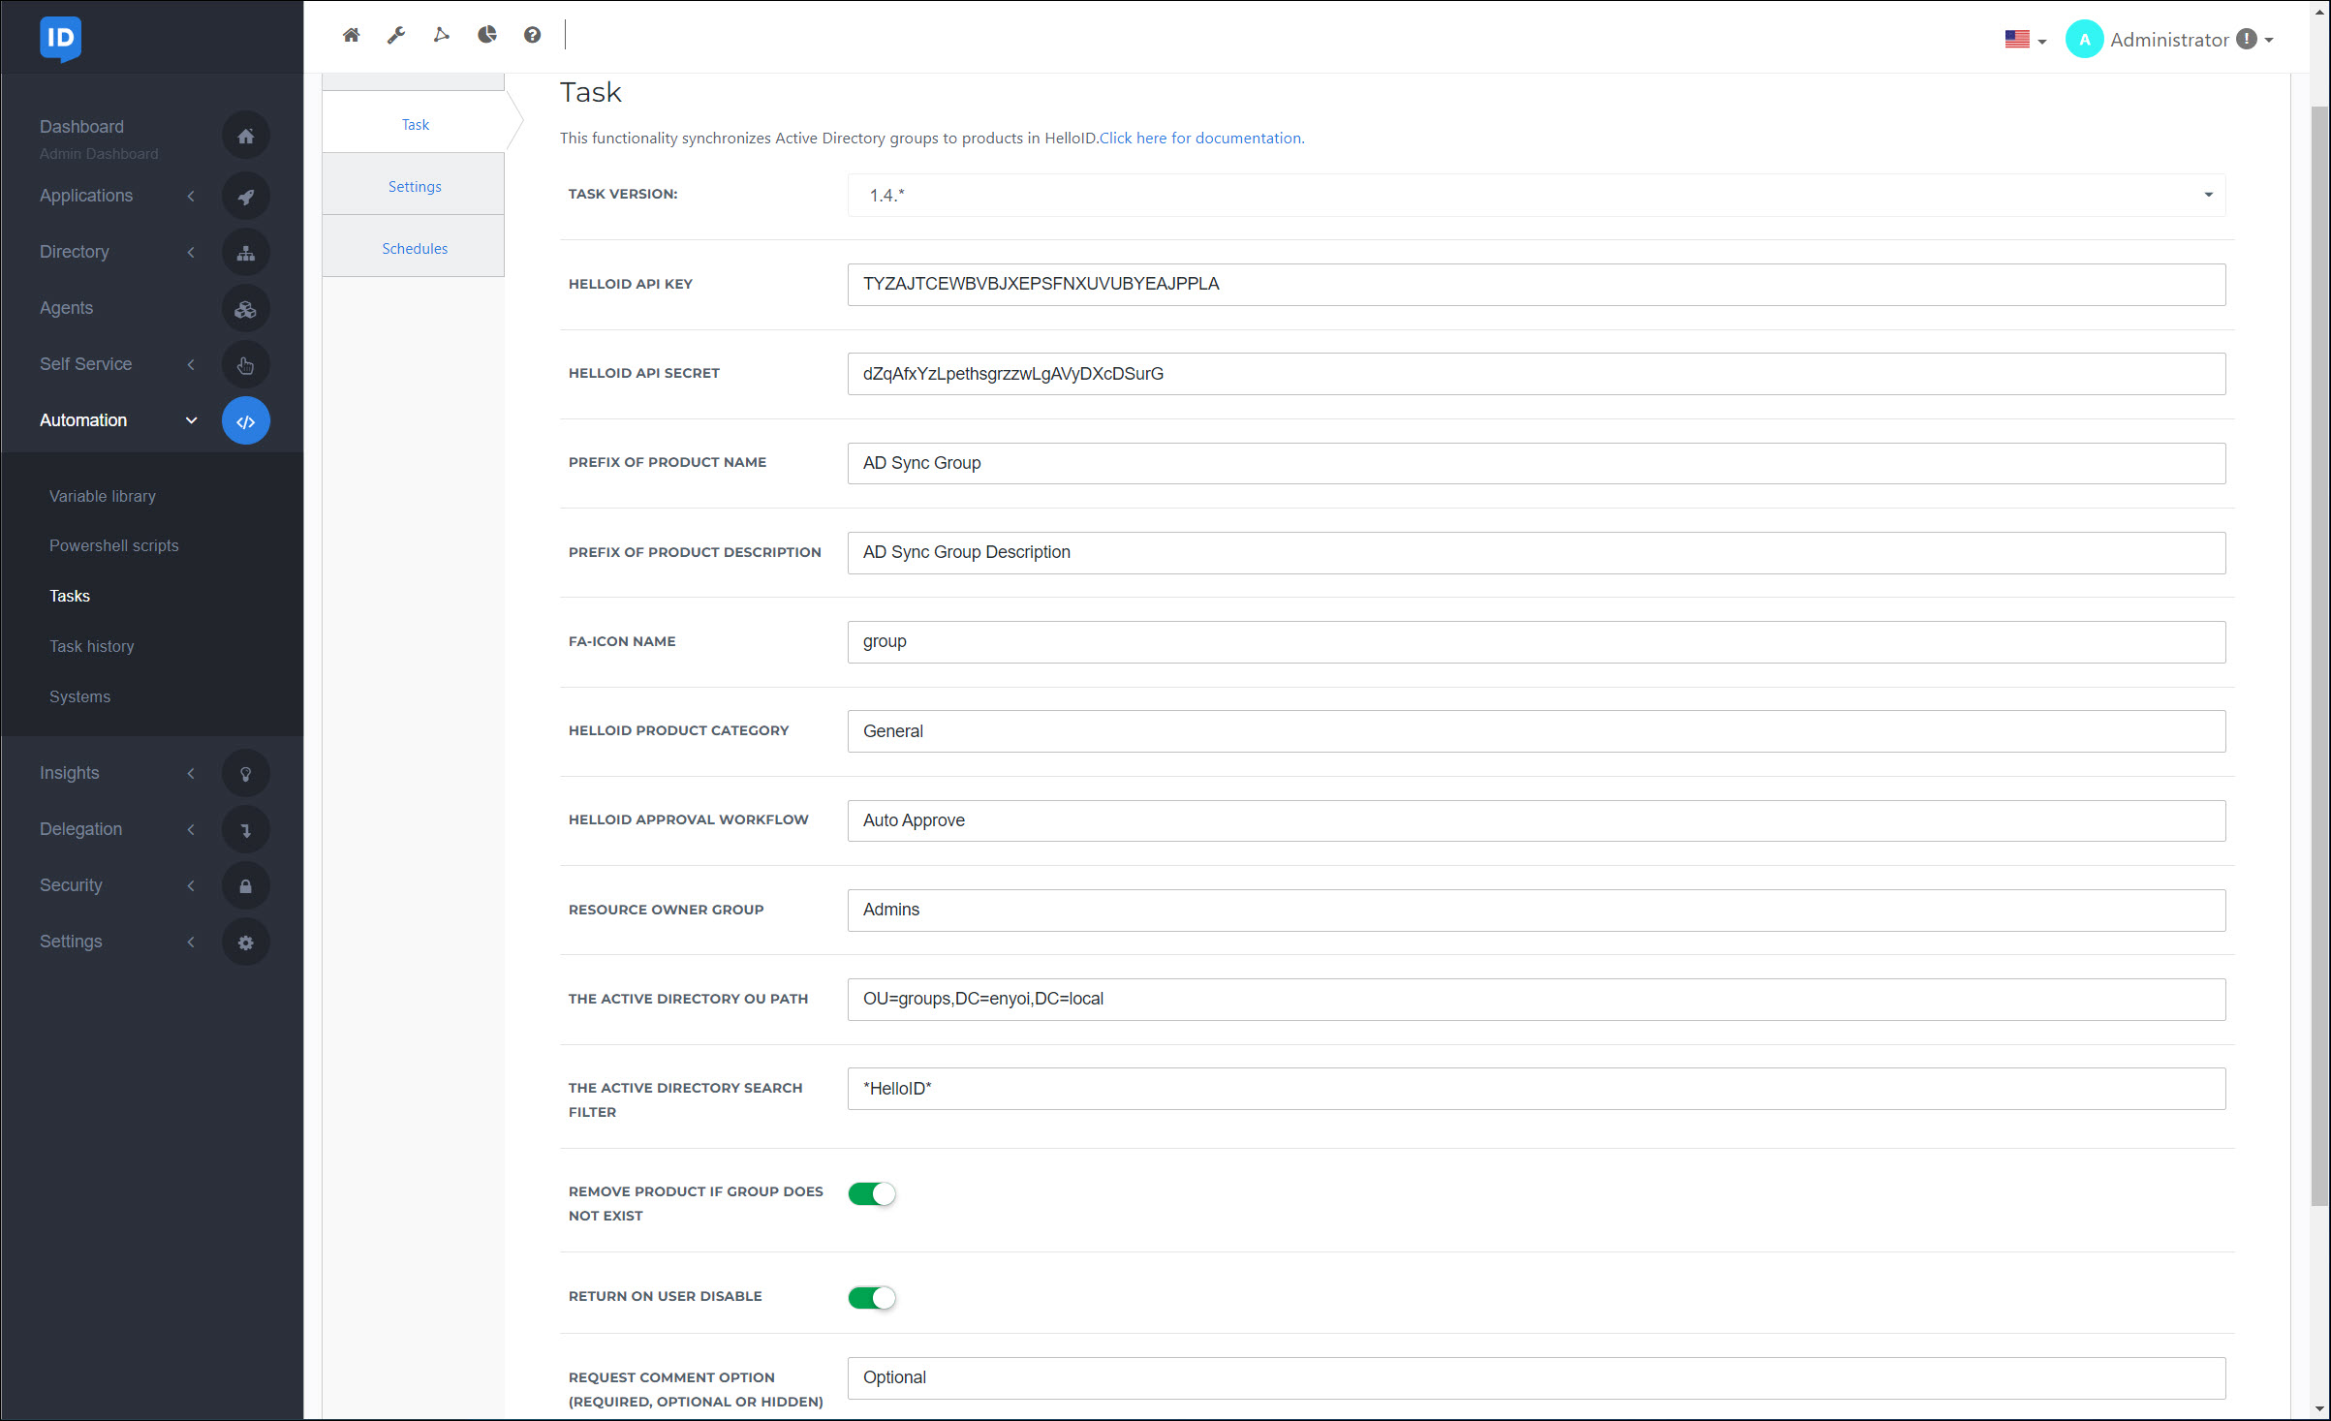Click the Delegation arrow icon
The image size is (2331, 1421).
(245, 830)
